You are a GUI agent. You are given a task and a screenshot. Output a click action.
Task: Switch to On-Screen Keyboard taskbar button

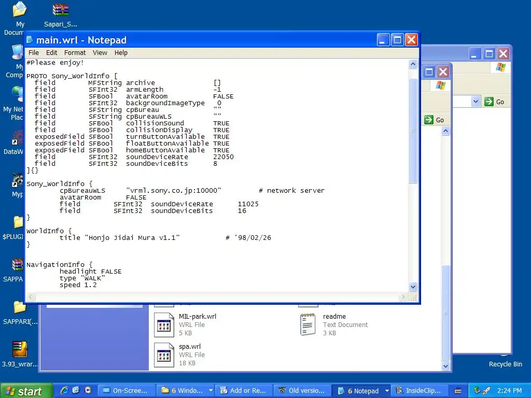click(127, 391)
